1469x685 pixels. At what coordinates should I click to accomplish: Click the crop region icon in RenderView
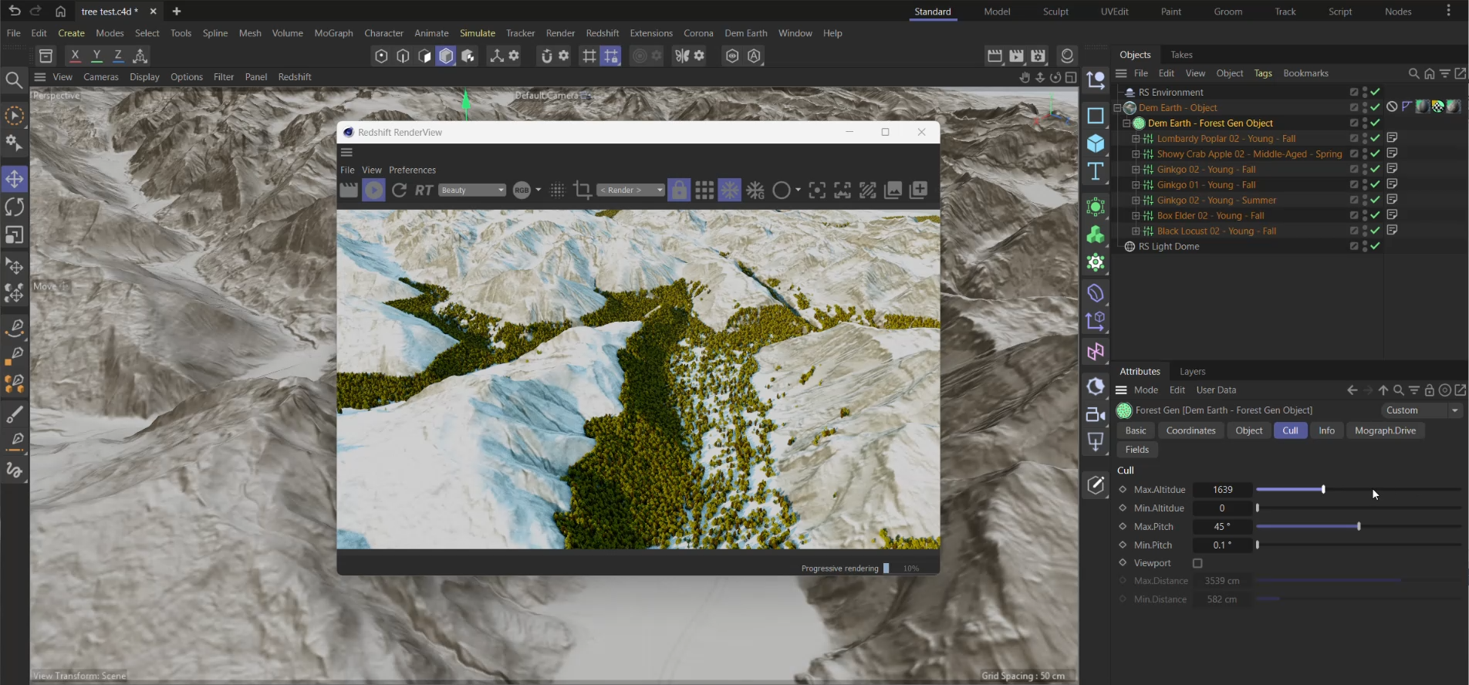click(583, 190)
